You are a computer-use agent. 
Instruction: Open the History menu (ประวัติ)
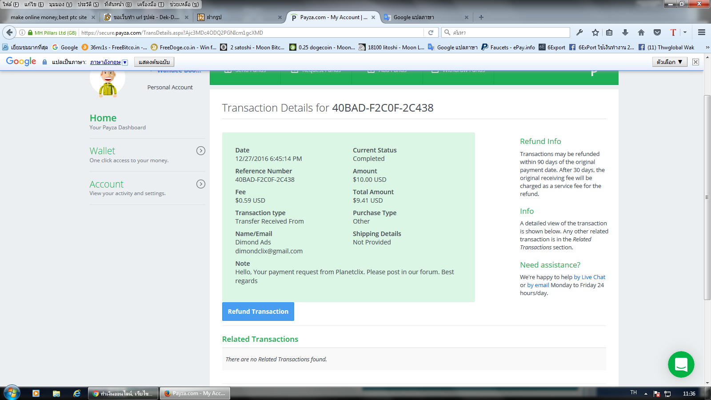coord(88,4)
